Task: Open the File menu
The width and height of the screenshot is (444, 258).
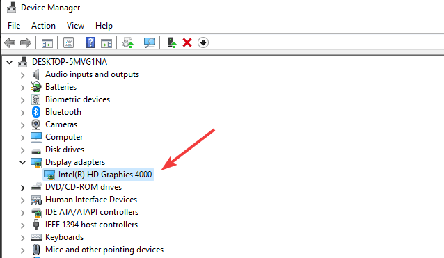Action: click(14, 26)
